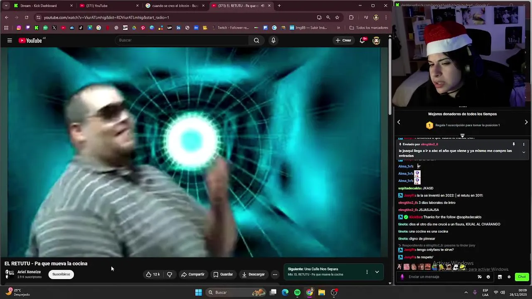Open a new Chrome tab

279,6
